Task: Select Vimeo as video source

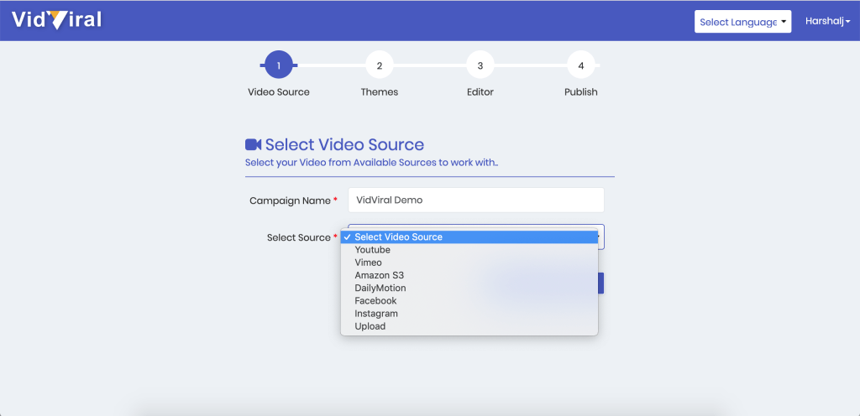Action: 469,263
